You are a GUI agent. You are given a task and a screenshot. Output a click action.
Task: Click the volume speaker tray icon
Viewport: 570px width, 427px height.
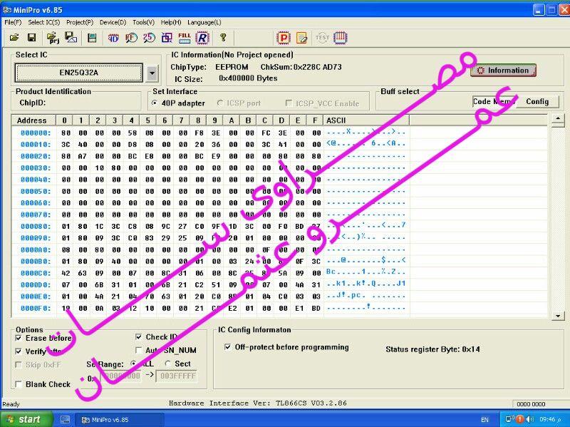coord(529,419)
